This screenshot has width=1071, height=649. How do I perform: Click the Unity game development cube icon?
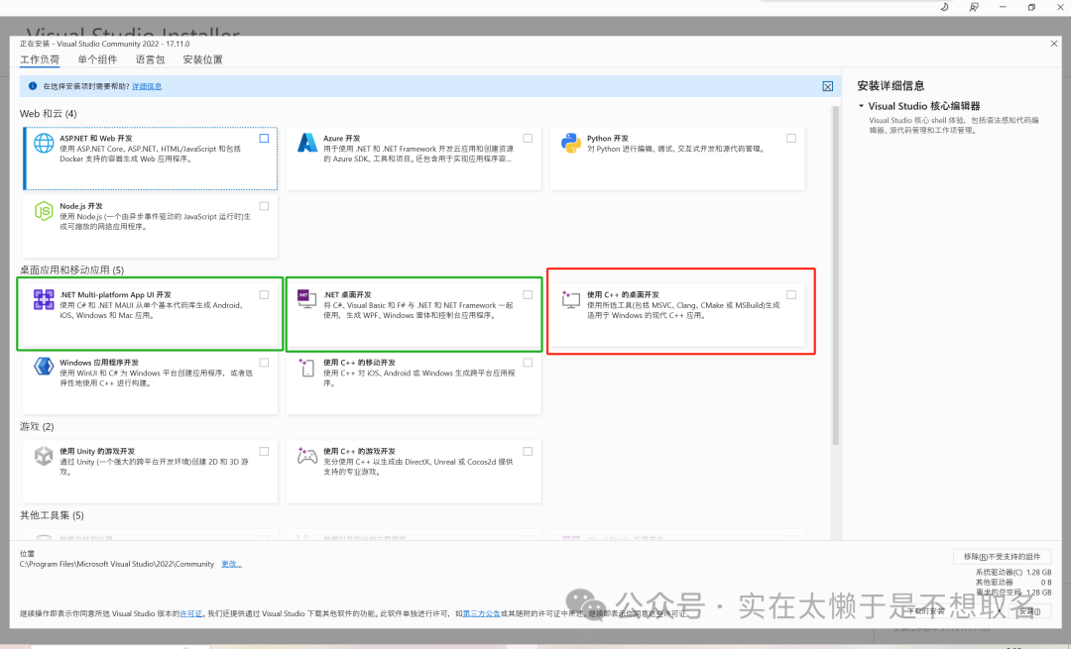pyautogui.click(x=44, y=456)
